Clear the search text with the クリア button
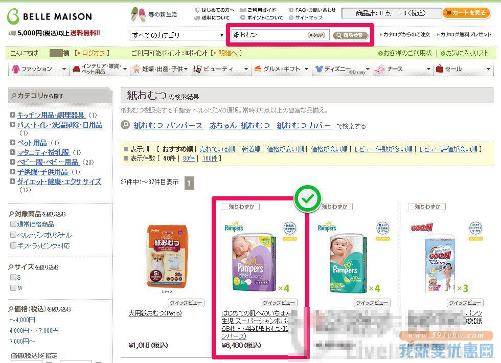501x363 pixels. 316,35
